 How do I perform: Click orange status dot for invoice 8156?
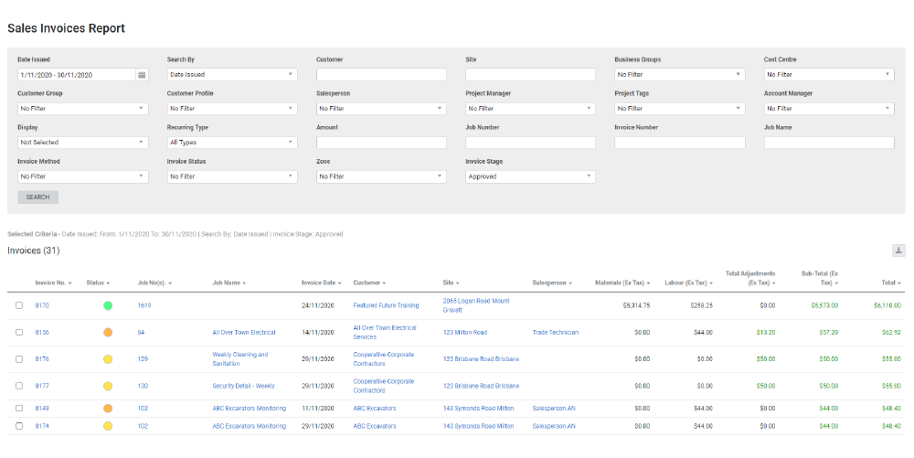(x=108, y=332)
